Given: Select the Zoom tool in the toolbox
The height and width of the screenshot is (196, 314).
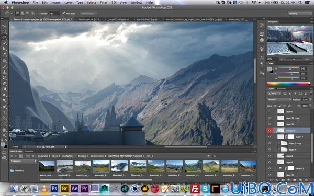Looking at the screenshot, I should 4,135.
